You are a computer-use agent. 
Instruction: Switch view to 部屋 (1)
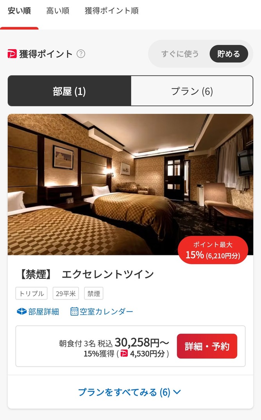[x=69, y=91]
